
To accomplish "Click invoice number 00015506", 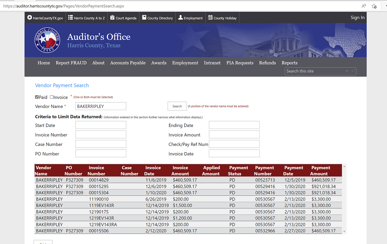I will click(x=99, y=231).
